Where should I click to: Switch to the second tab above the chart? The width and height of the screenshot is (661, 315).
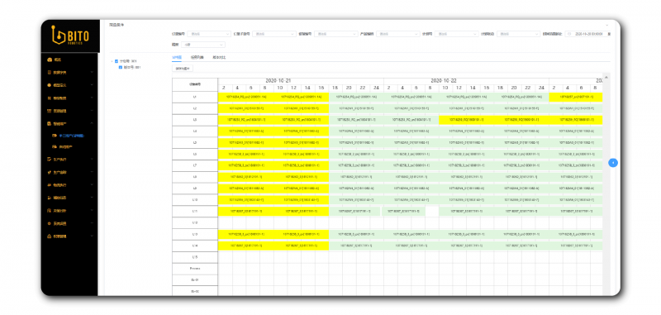coord(197,57)
